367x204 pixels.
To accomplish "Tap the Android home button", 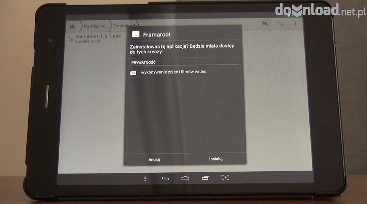I will (x=185, y=178).
